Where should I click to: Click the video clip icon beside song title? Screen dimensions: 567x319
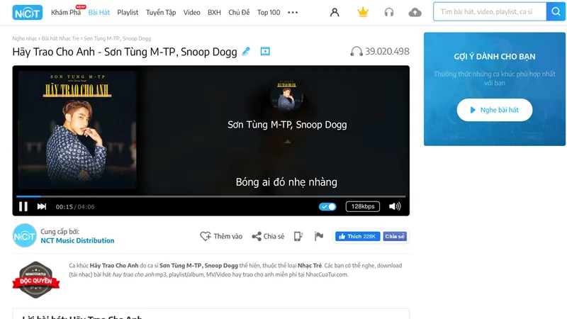(265, 51)
